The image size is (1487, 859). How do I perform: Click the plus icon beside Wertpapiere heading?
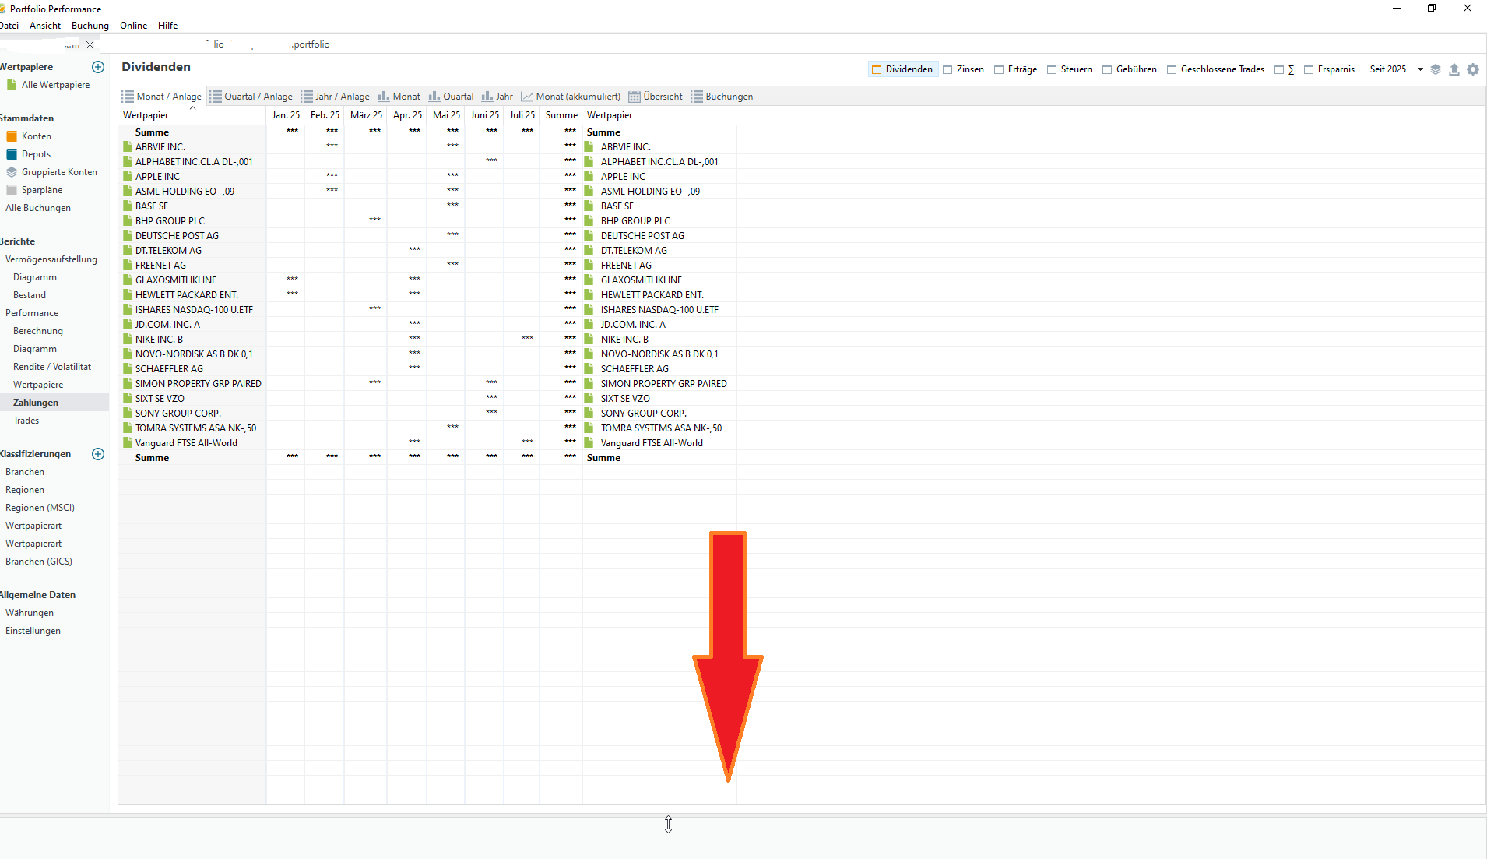click(x=98, y=67)
